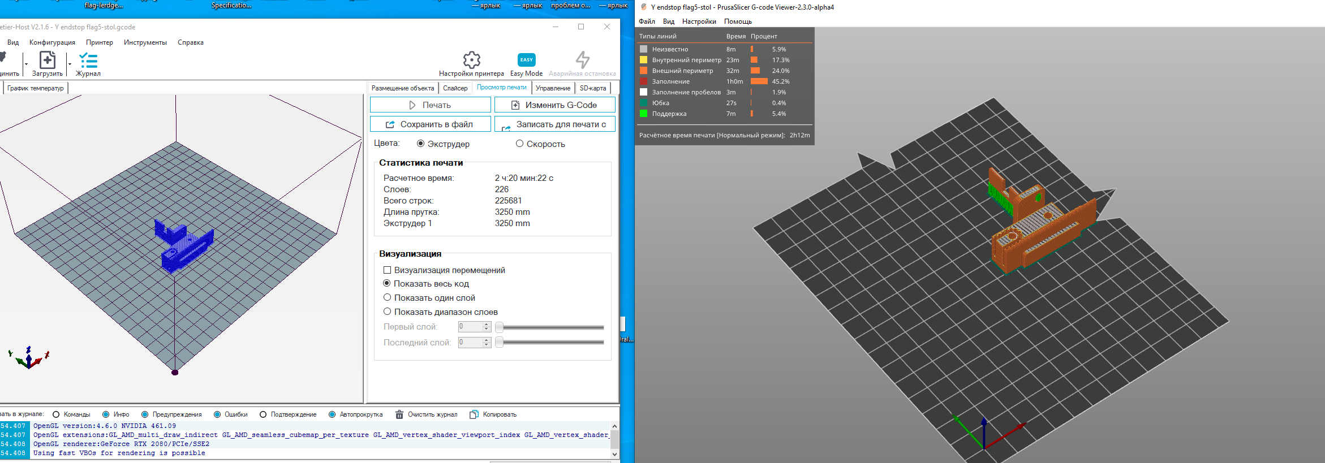Open the SD-карта tab
Image resolution: width=1325 pixels, height=463 pixels.
[x=593, y=88]
